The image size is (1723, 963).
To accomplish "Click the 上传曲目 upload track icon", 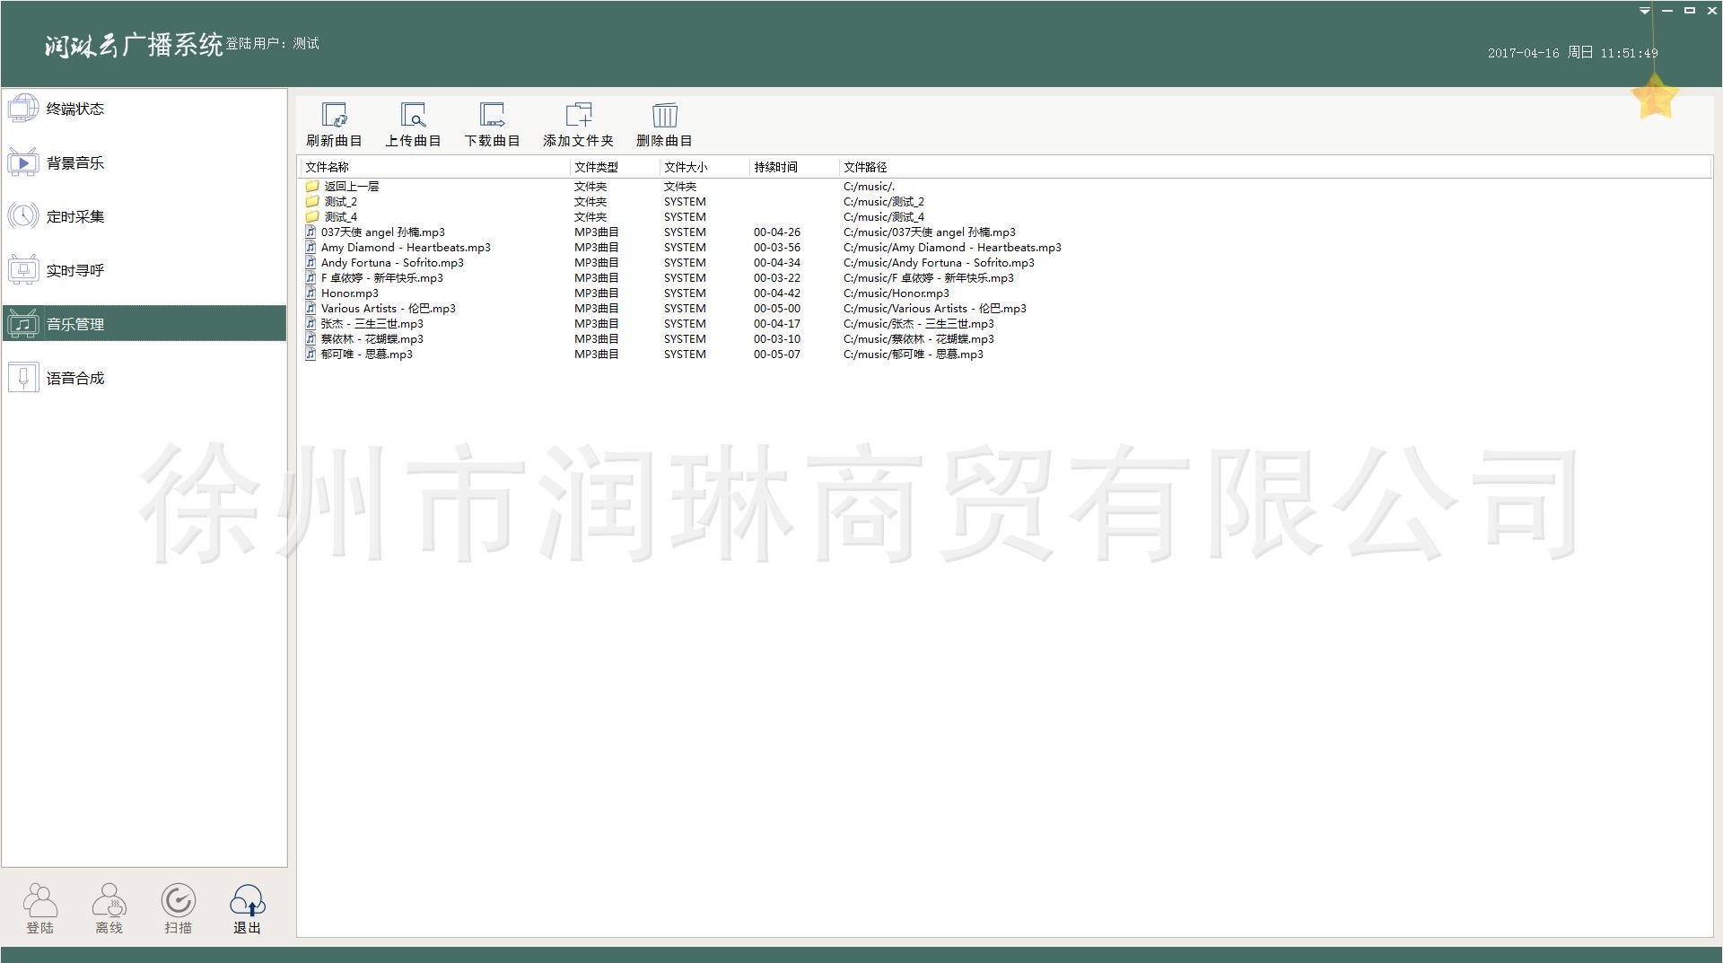I will point(413,115).
